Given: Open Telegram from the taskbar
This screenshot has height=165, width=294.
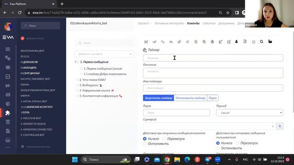Looking at the screenshot, I should pos(208,159).
